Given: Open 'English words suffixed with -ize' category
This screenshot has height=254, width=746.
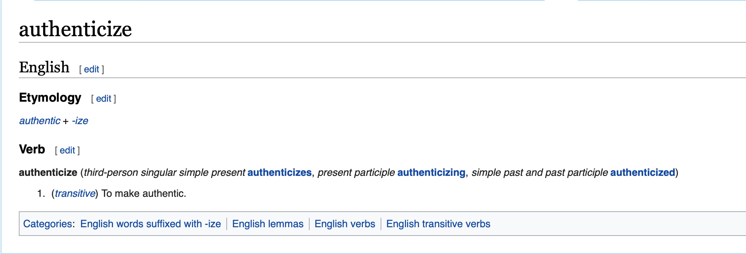Looking at the screenshot, I should pos(150,224).
